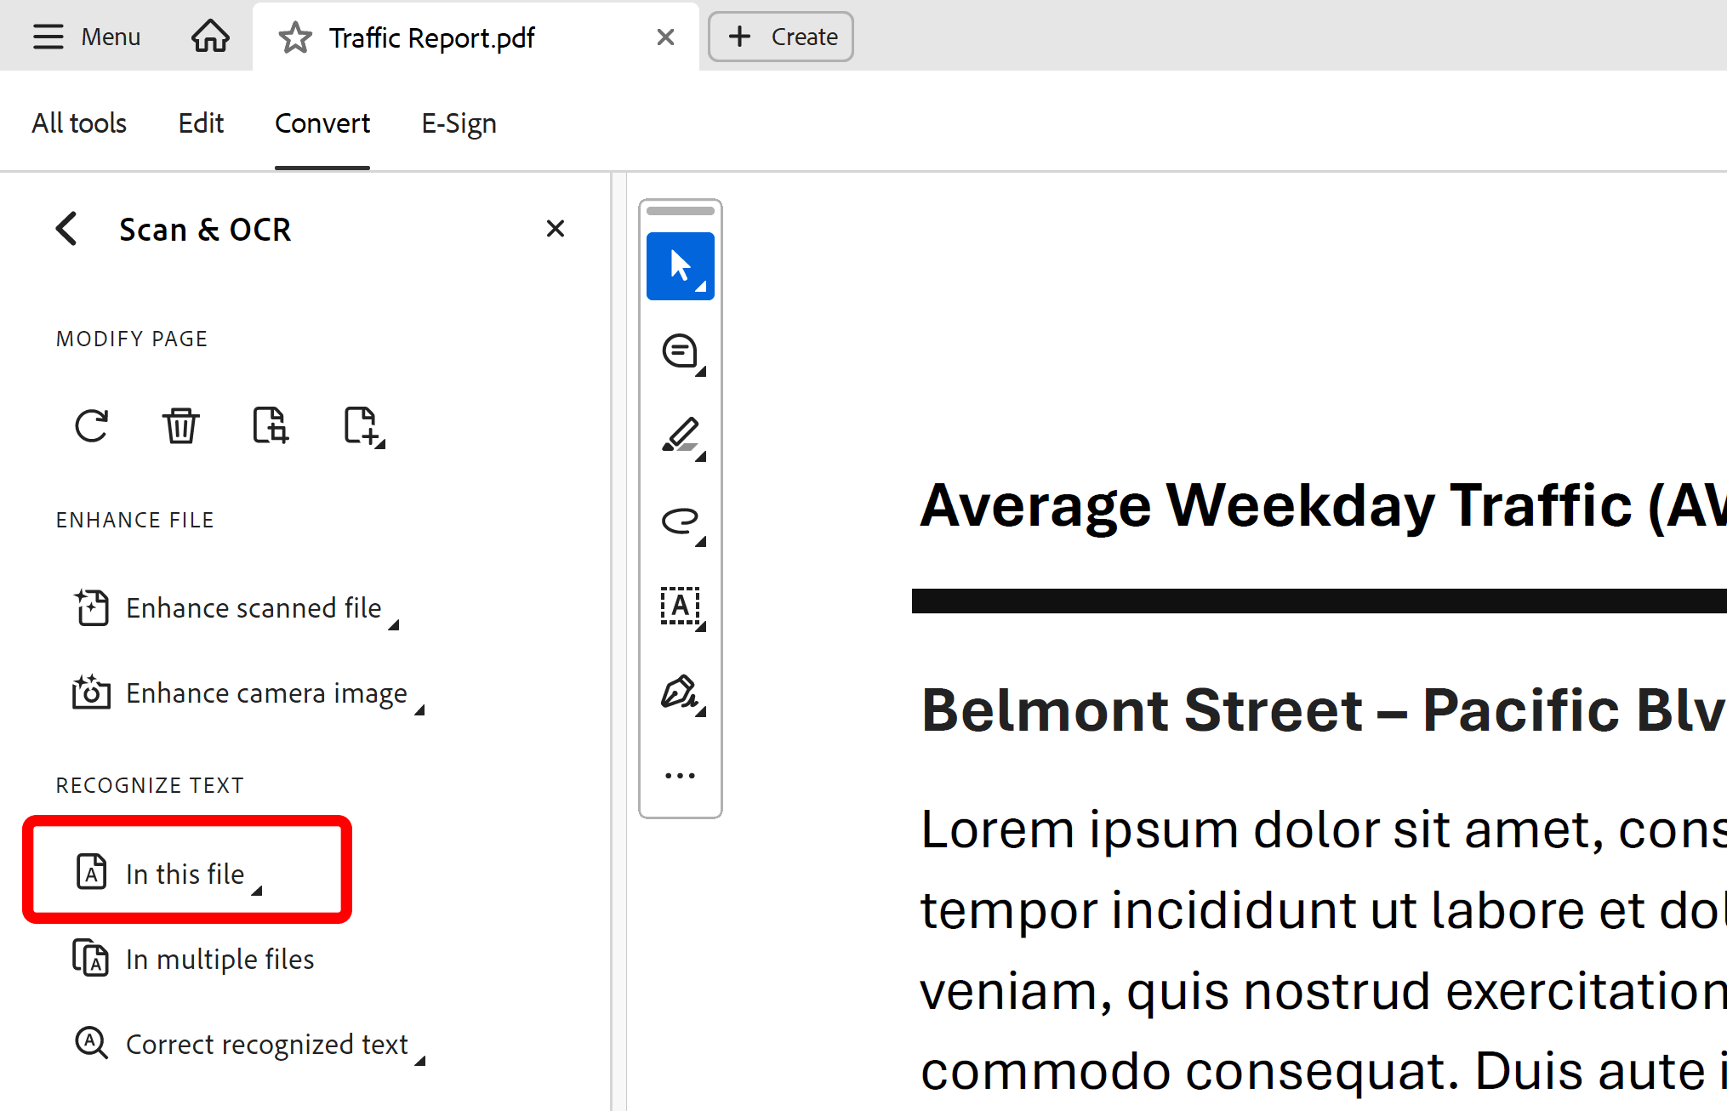
Task: Go back from Scan & OCR panel
Action: (x=67, y=229)
